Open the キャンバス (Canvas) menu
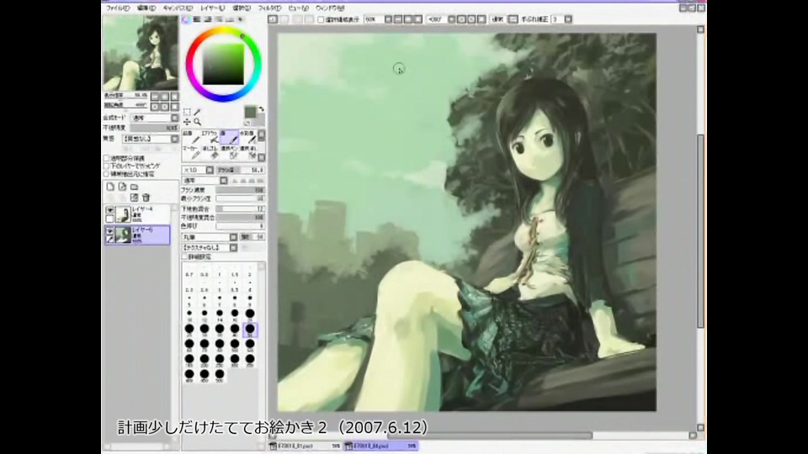Viewport: 808px width, 454px height. click(x=178, y=8)
